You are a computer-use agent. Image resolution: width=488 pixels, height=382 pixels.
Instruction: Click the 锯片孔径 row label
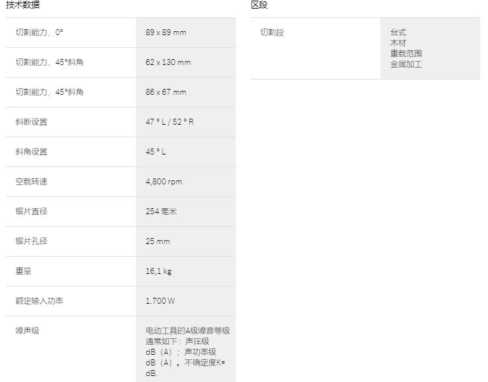coord(32,241)
